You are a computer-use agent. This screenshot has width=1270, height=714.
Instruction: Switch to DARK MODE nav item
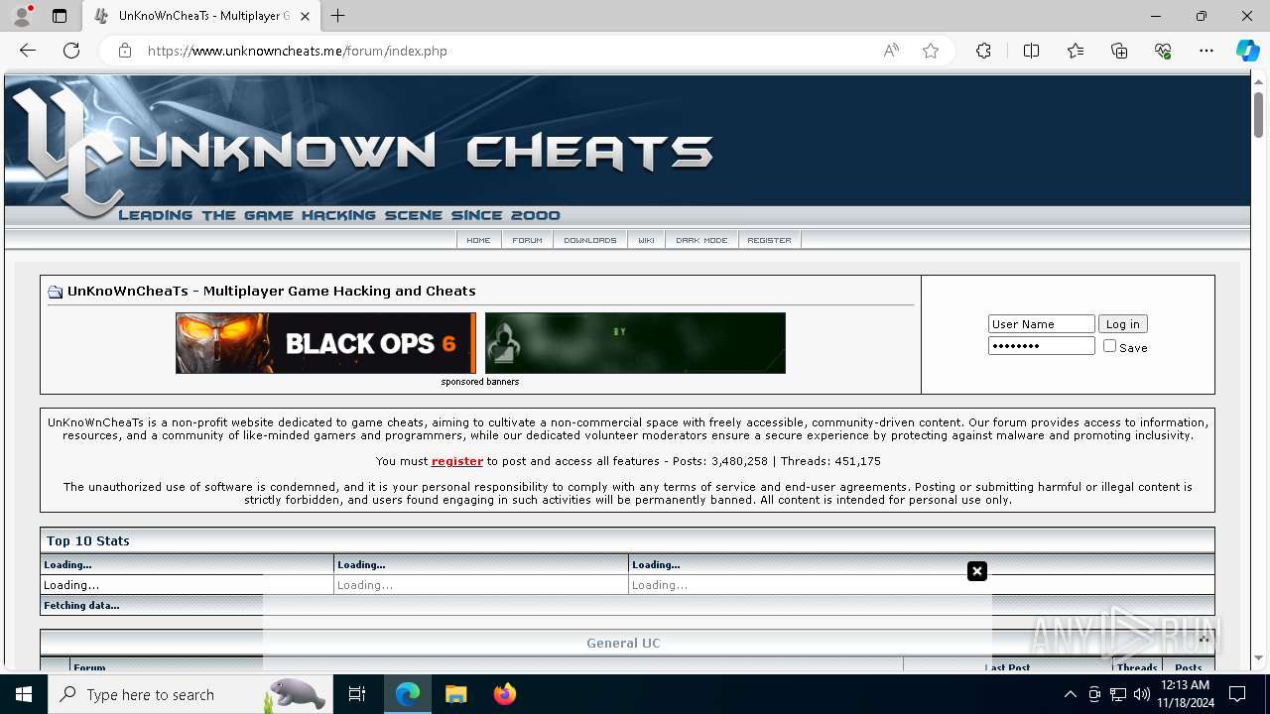tap(701, 240)
